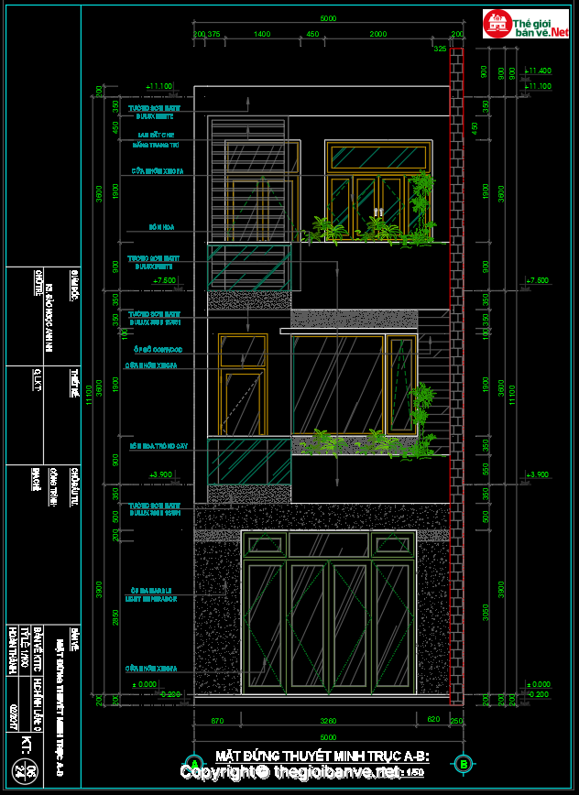Click the 'ỐP GỖ CONWOOD' annotation label
The height and width of the screenshot is (795, 579).
(x=159, y=350)
